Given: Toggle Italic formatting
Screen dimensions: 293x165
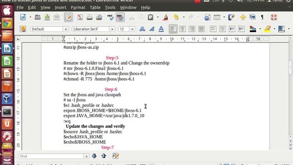Looking at the screenshot, I should [x=152, y=29].
